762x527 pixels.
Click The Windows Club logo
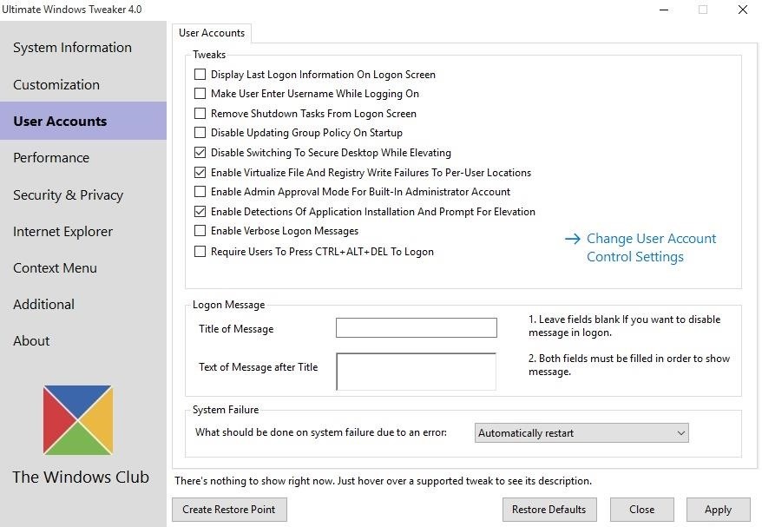78,420
